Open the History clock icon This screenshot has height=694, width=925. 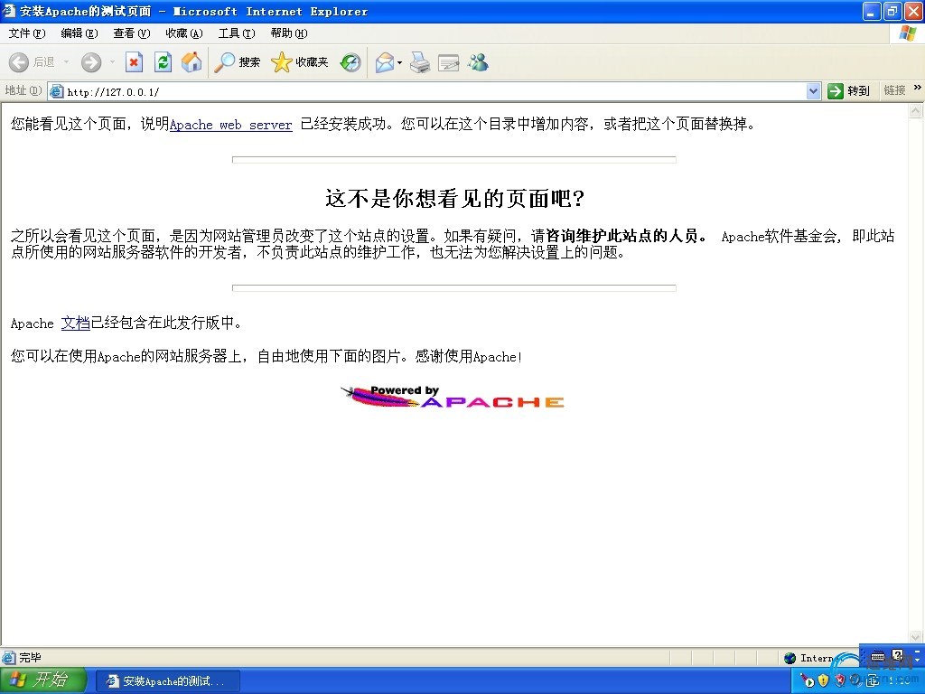tap(350, 62)
